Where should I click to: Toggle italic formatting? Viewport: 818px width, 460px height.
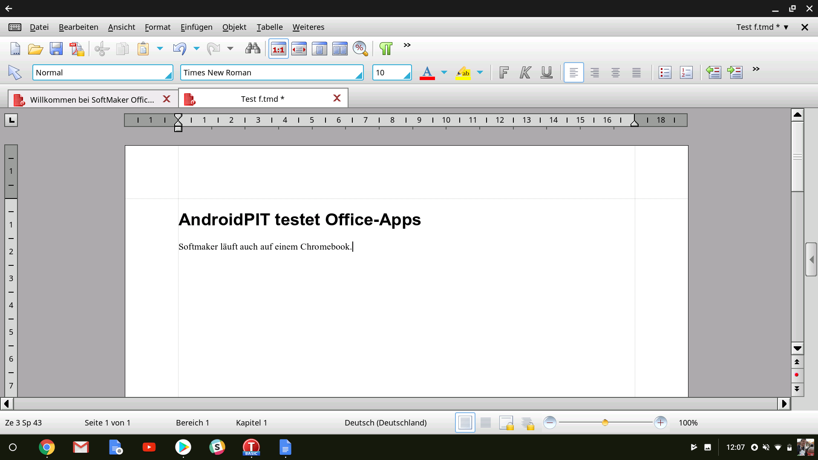524,72
